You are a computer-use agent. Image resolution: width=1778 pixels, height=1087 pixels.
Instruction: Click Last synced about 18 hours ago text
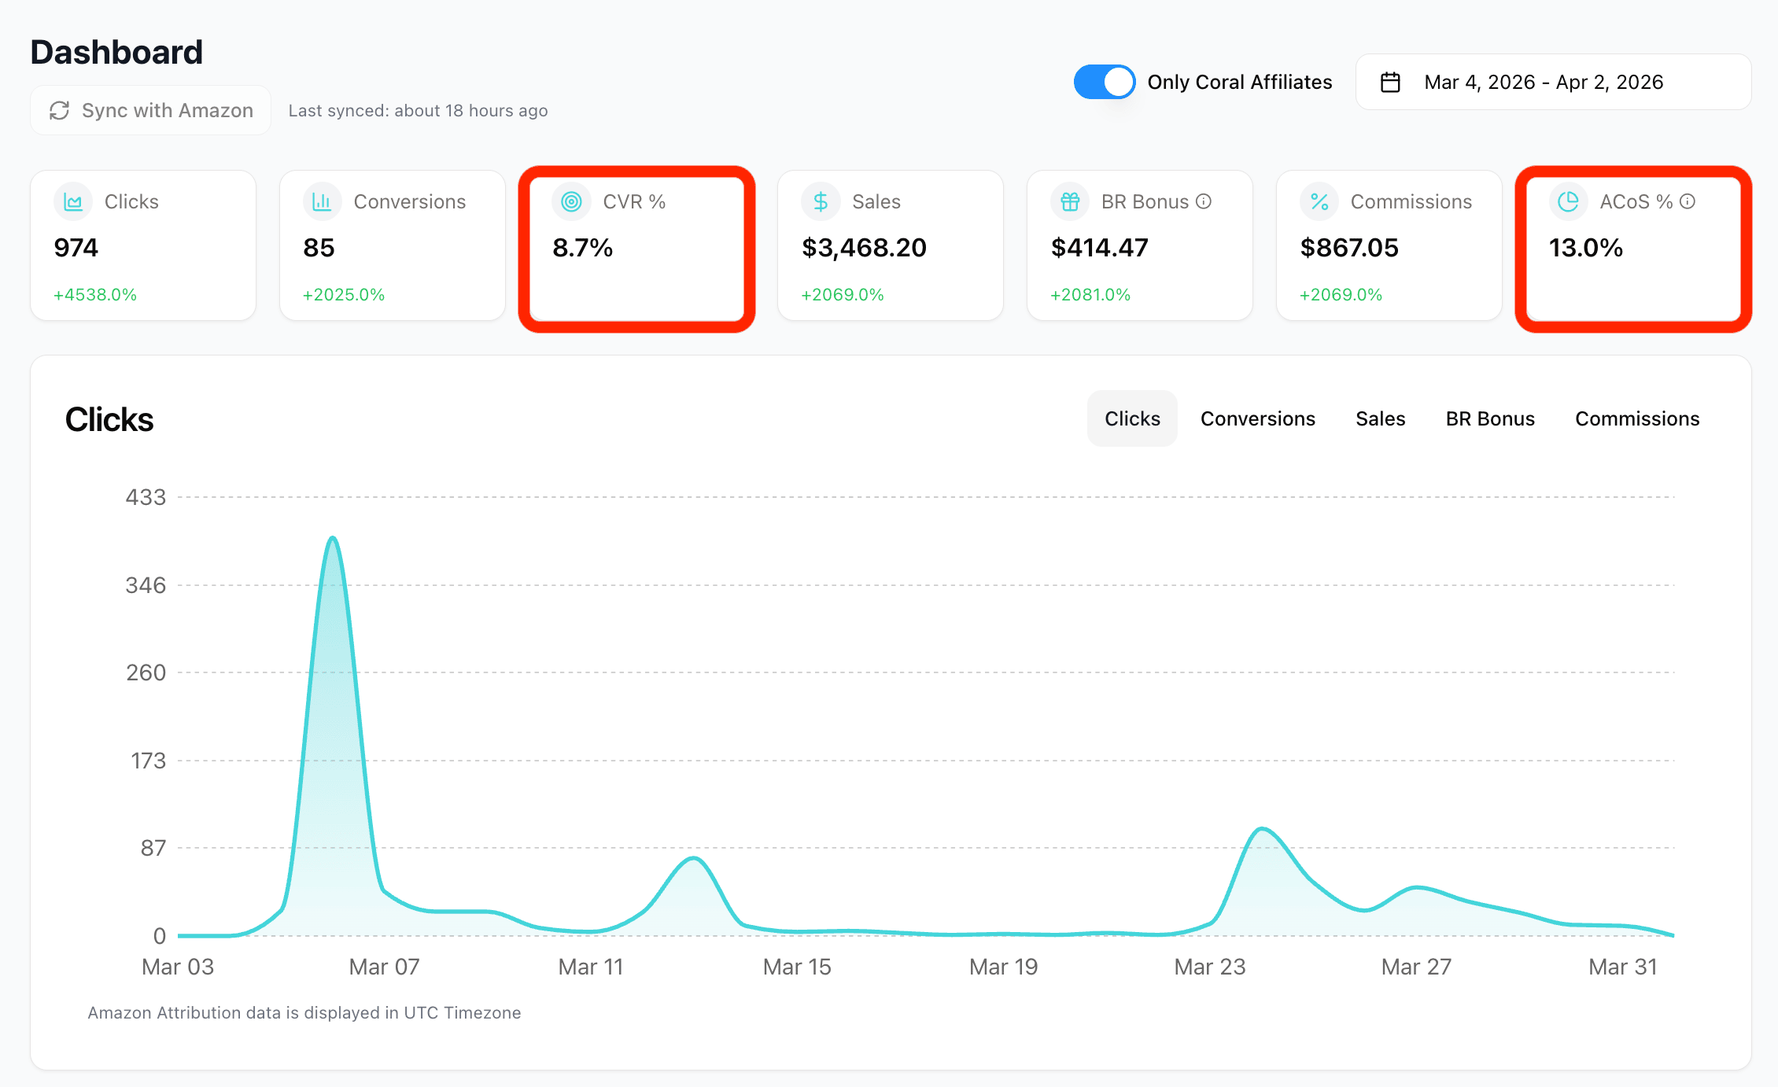click(418, 111)
